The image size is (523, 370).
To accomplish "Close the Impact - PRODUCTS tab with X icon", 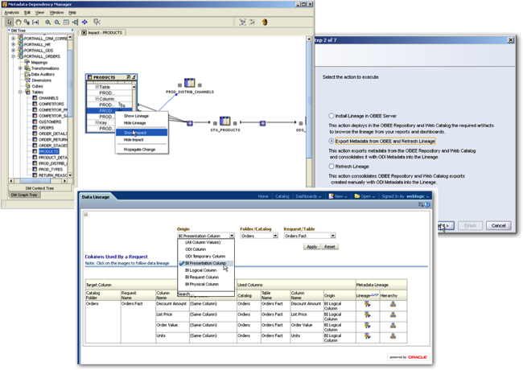I will click(x=84, y=33).
